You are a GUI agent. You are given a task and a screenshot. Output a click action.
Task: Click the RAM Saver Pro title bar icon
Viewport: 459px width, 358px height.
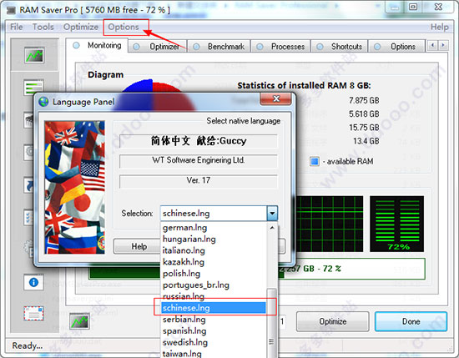pos(11,10)
